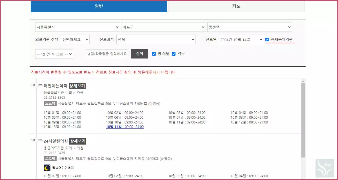Open the 서울특별시 region dropdown
338x180 pixels.
point(77,27)
